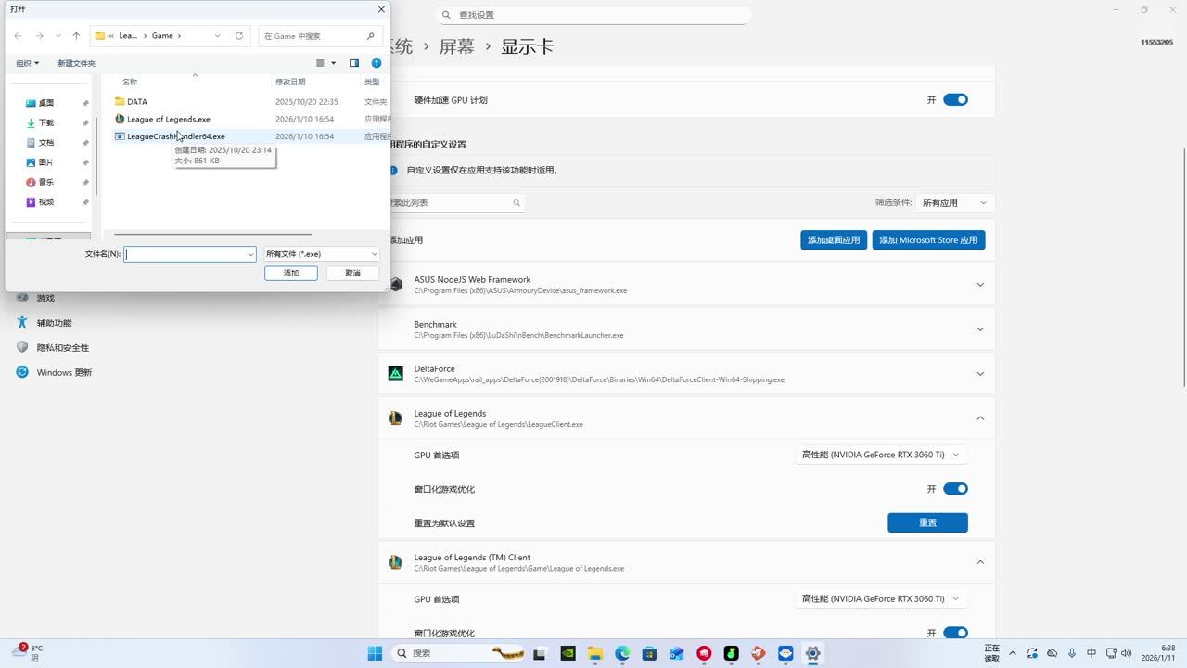Toggle hardware-accelerated GPU scheduling switch
Viewport: 1187px width, 668px height.
coord(955,100)
